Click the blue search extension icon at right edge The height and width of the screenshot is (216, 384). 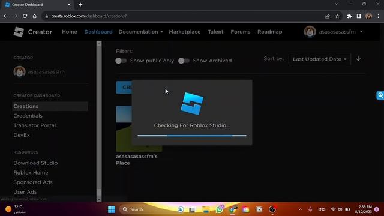click(380, 95)
